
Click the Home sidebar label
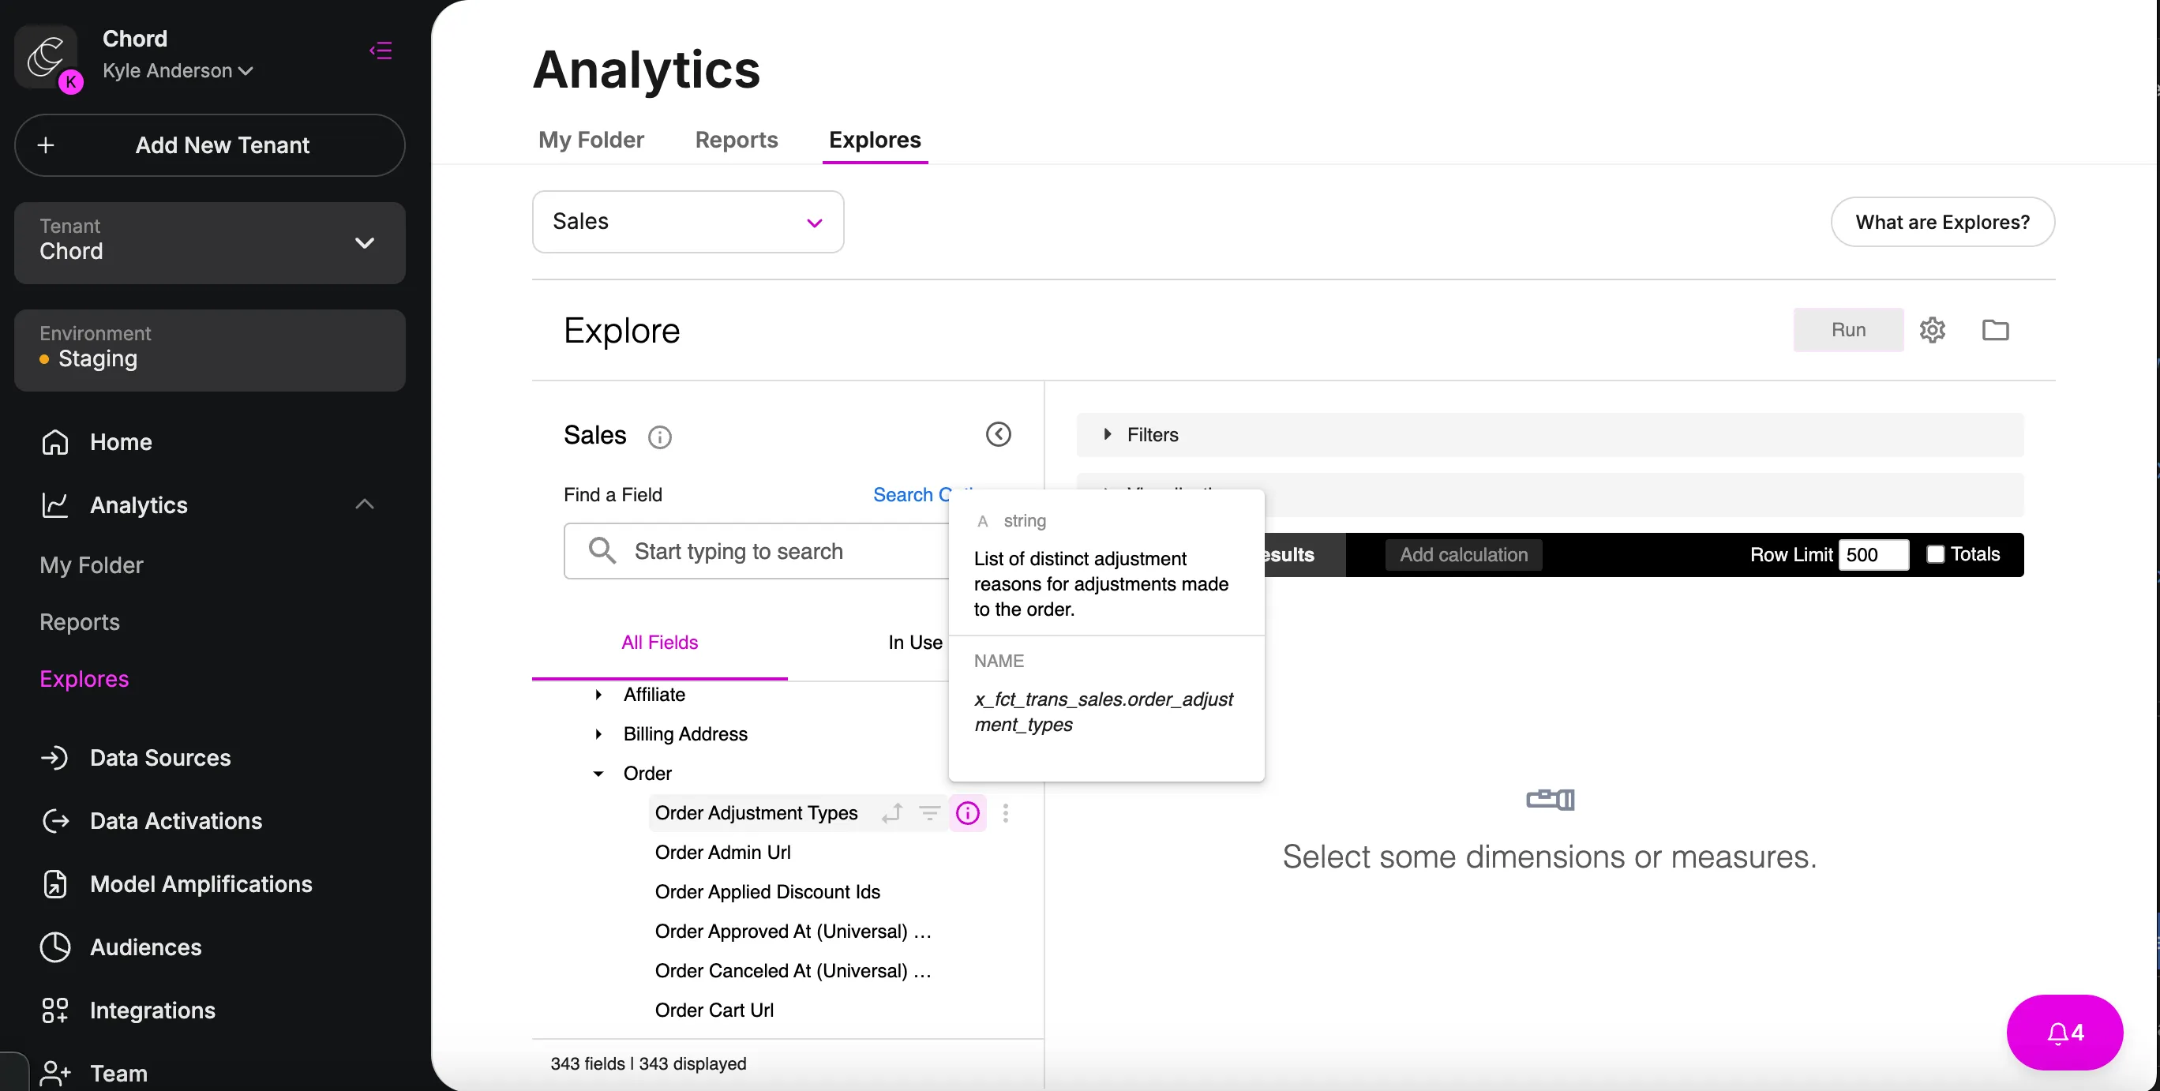[x=121, y=442]
